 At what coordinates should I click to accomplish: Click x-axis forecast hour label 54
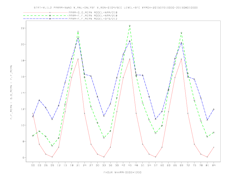[149, 165]
